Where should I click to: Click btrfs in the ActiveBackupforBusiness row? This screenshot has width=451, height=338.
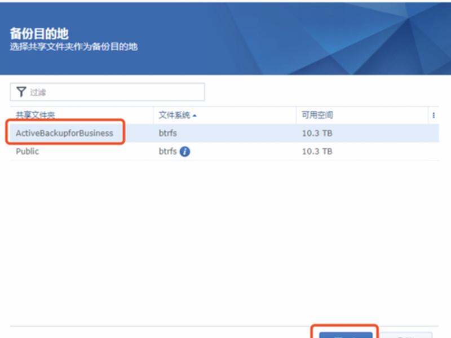click(x=167, y=133)
